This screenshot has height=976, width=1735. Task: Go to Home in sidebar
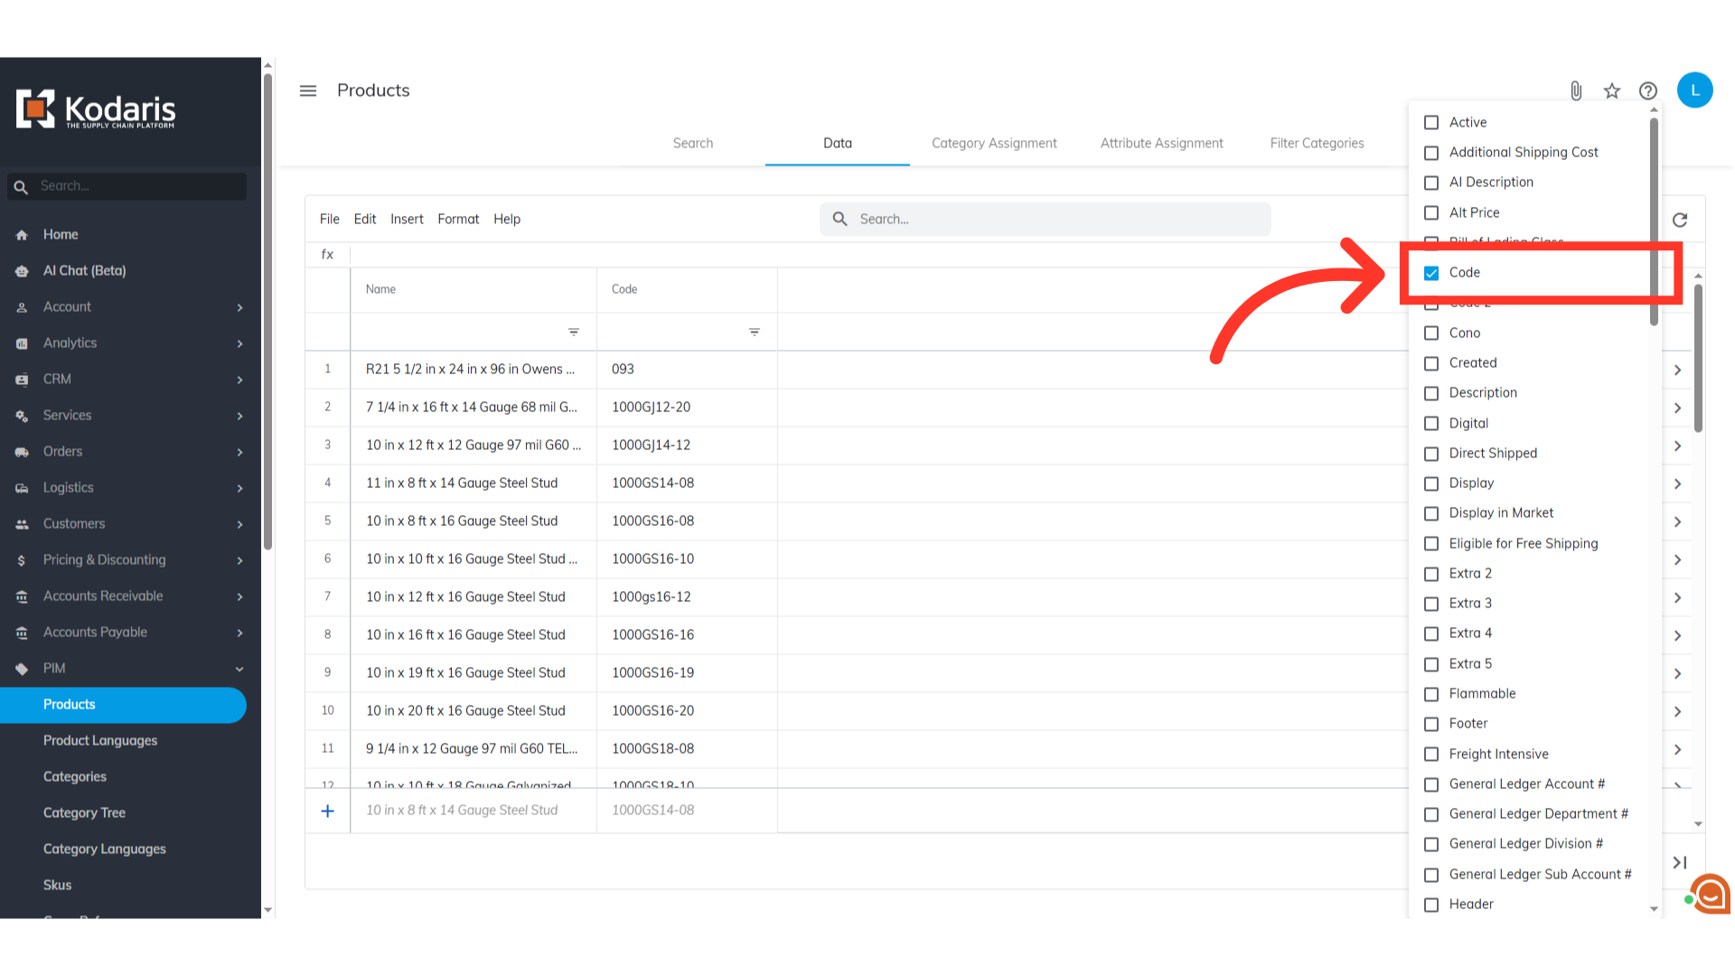[x=61, y=234]
